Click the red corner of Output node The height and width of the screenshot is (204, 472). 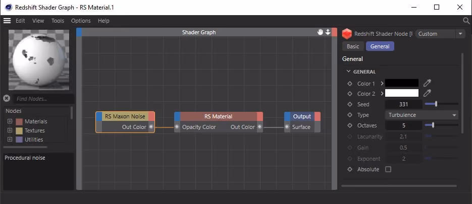(318, 116)
